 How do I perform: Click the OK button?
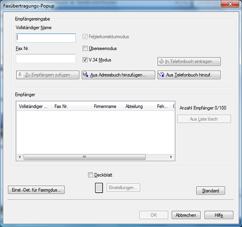tap(154, 215)
